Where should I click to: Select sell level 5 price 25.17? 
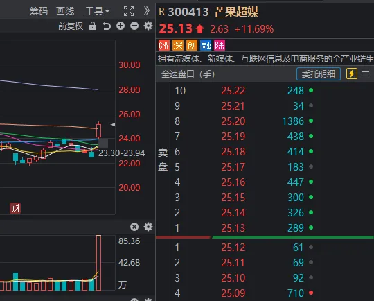pyautogui.click(x=233, y=167)
